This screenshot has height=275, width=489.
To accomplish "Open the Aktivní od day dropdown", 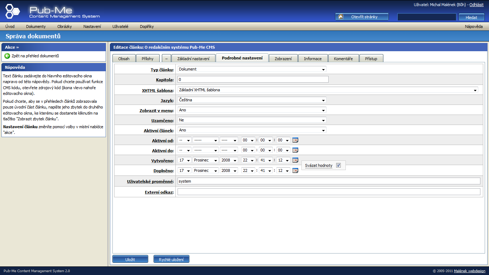I will click(x=185, y=140).
